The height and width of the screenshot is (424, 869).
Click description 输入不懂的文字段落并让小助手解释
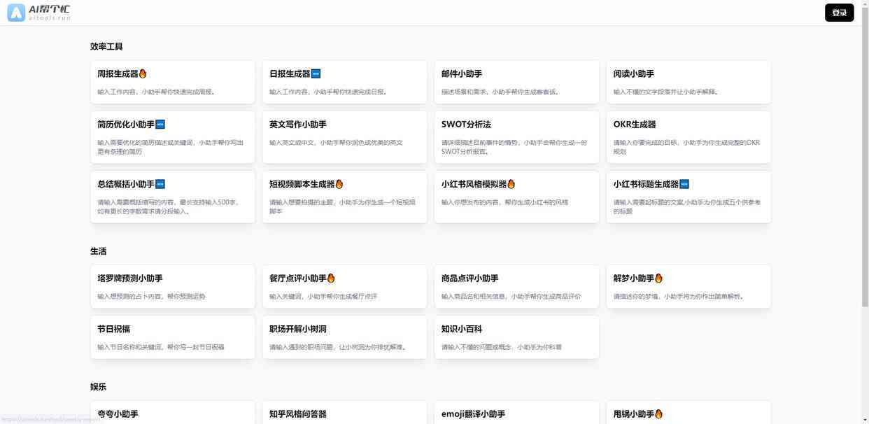(667, 92)
